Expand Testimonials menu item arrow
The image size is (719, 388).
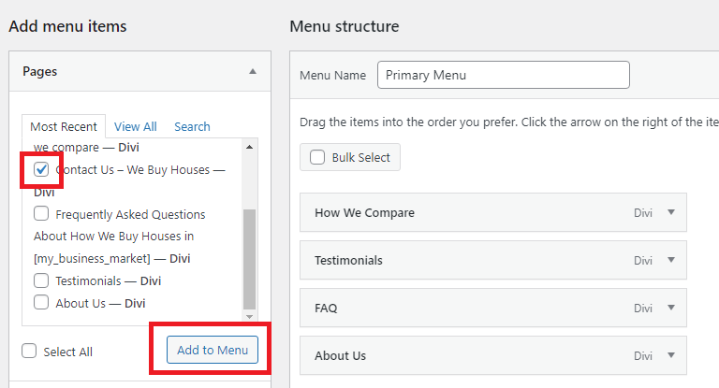coord(671,260)
